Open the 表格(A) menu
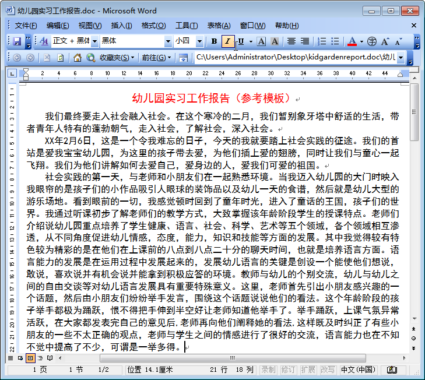This screenshot has width=425, height=380. pos(219,26)
